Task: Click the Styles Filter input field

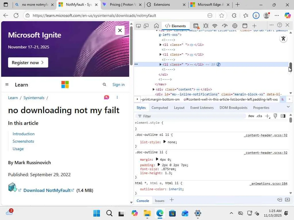Action: [191, 116]
